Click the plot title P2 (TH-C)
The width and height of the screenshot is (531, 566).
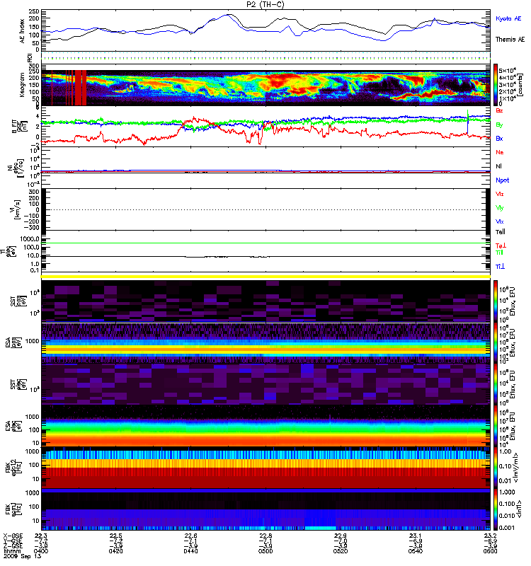265,4
